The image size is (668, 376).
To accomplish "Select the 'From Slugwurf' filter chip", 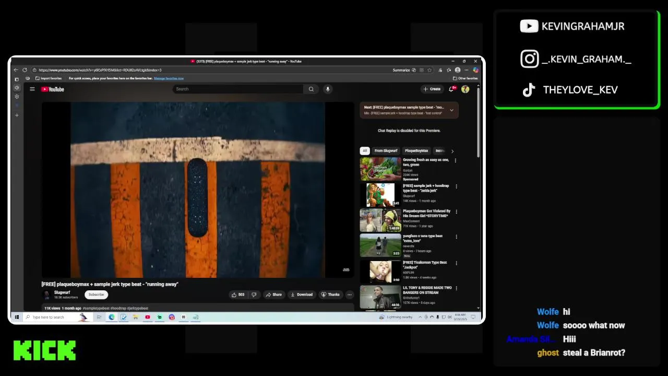I will click(386, 151).
